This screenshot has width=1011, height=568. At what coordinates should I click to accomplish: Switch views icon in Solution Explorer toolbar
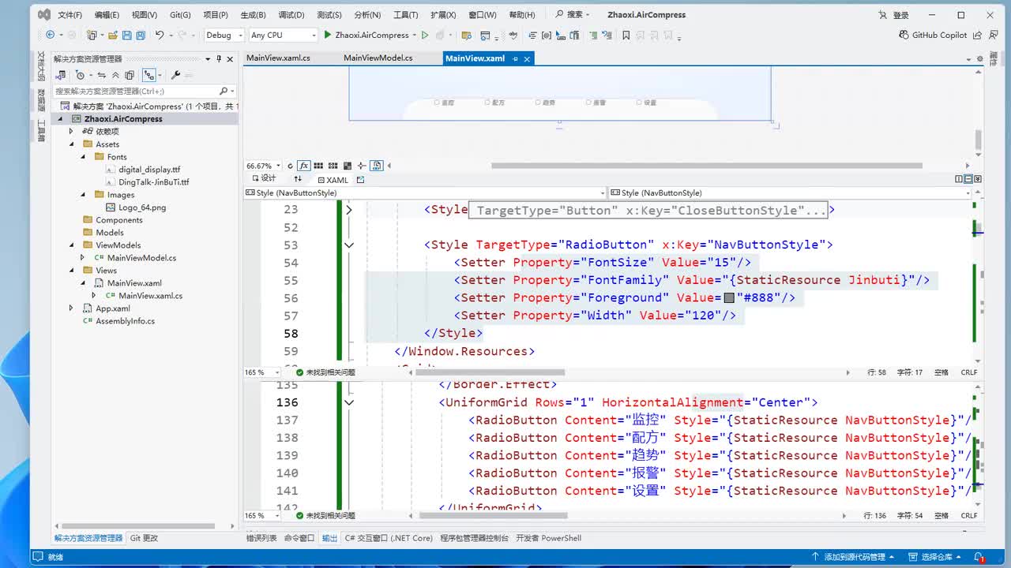point(60,76)
